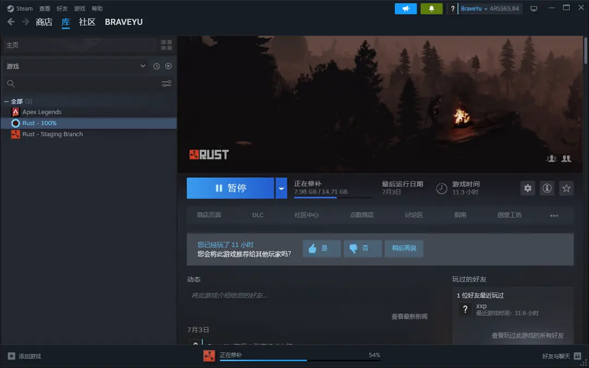
Task: Click the library search magnifier icon
Action: pos(11,84)
